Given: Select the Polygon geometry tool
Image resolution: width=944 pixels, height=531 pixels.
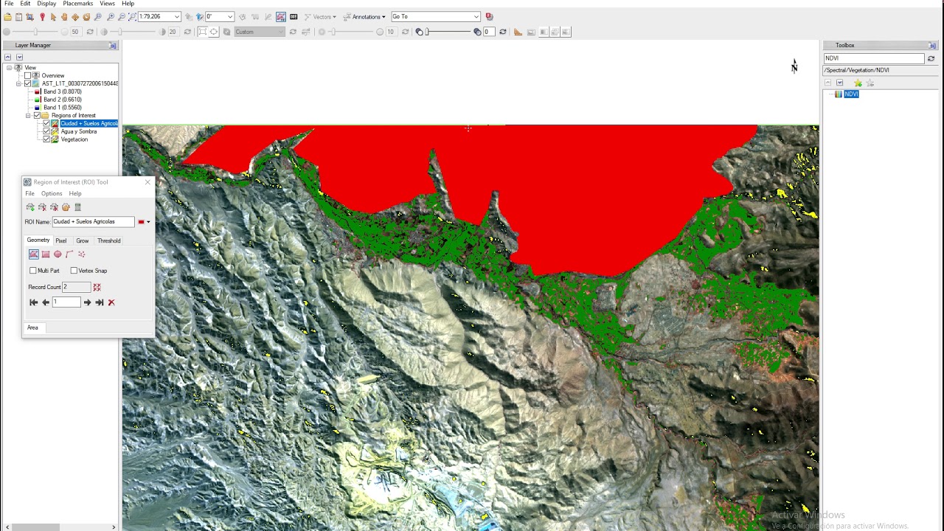Looking at the screenshot, I should click(x=34, y=254).
